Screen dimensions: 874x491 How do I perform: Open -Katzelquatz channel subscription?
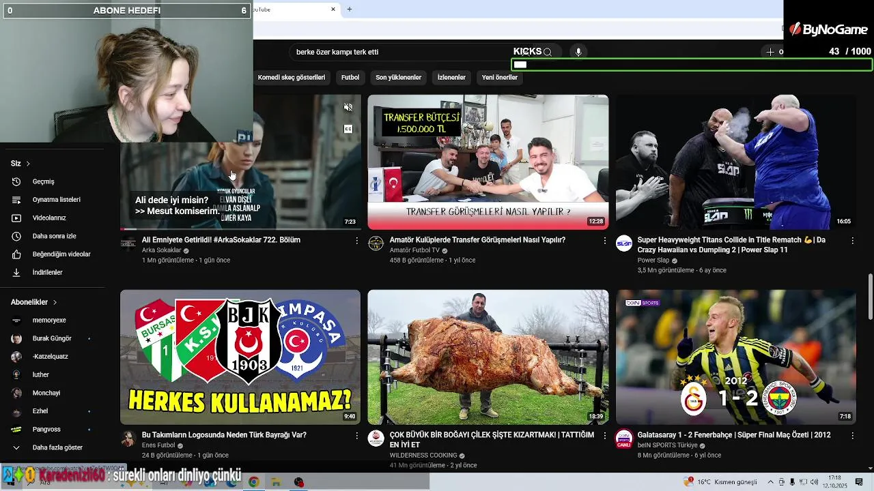tap(52, 357)
